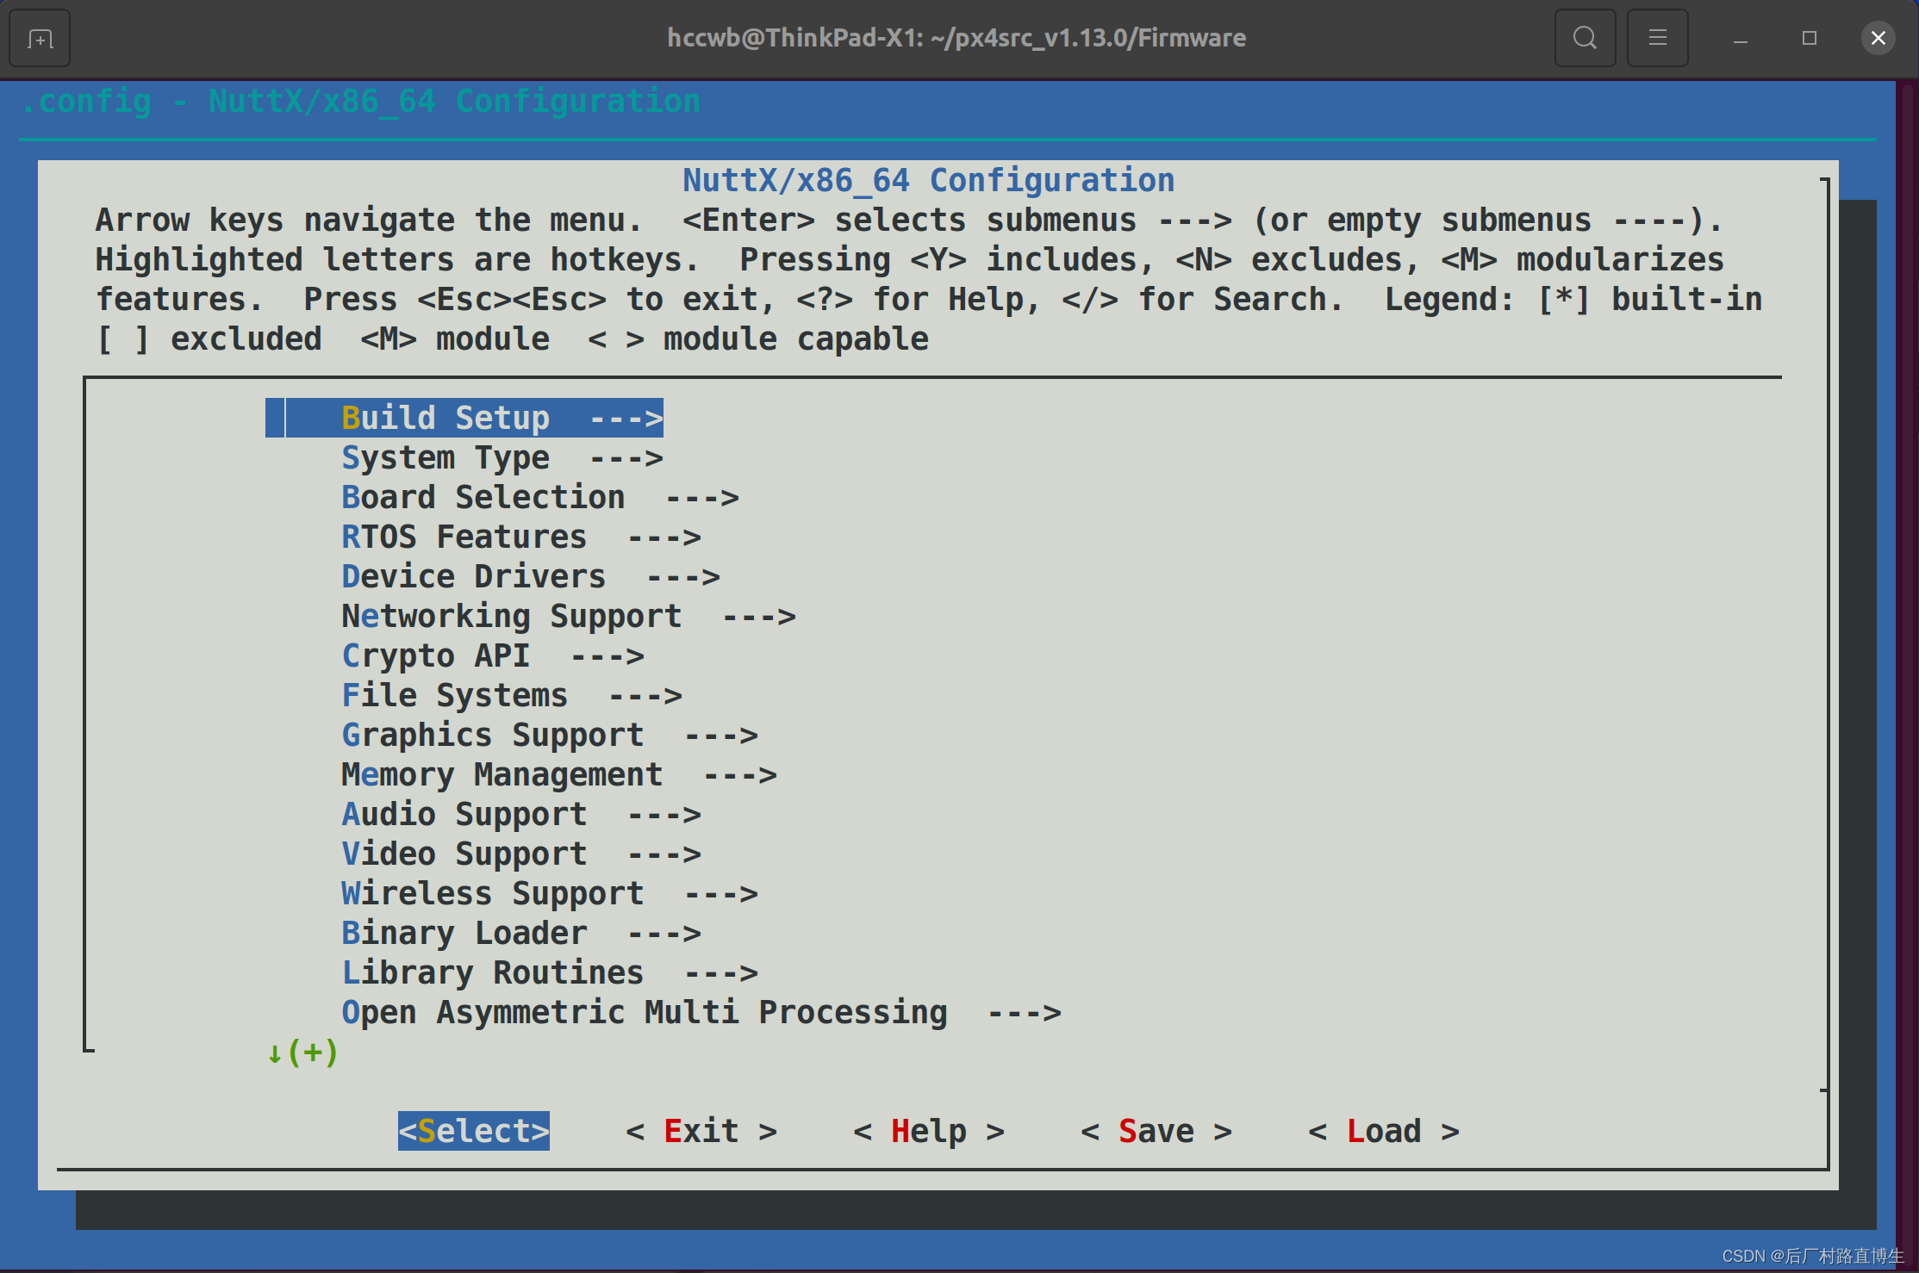Screen dimensions: 1919x1273
Task: Open the terminal hamburger menu
Action: [x=1657, y=38]
